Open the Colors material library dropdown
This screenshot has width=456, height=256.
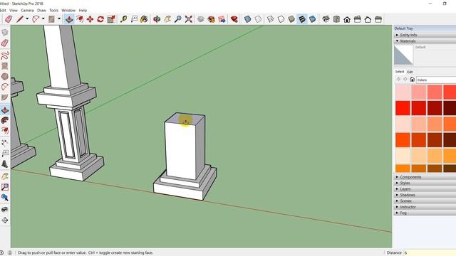(436, 80)
